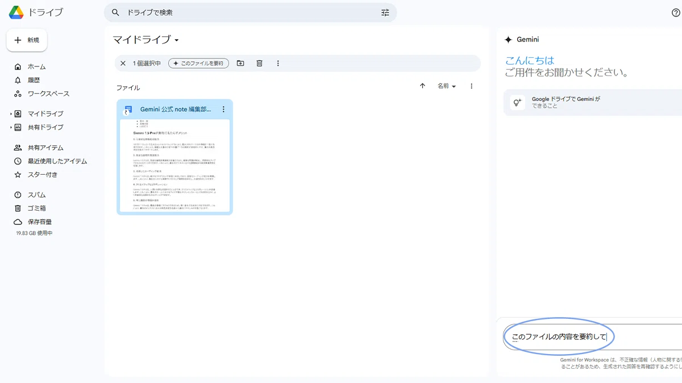
Task: Open スパム in the sidebar
Action: click(x=37, y=195)
